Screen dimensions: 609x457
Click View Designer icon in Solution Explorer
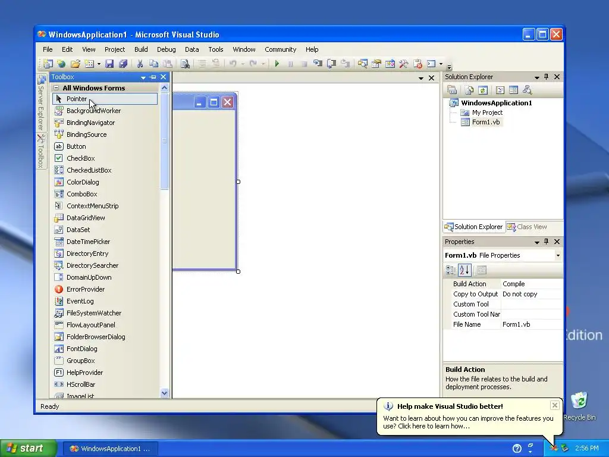click(x=513, y=90)
